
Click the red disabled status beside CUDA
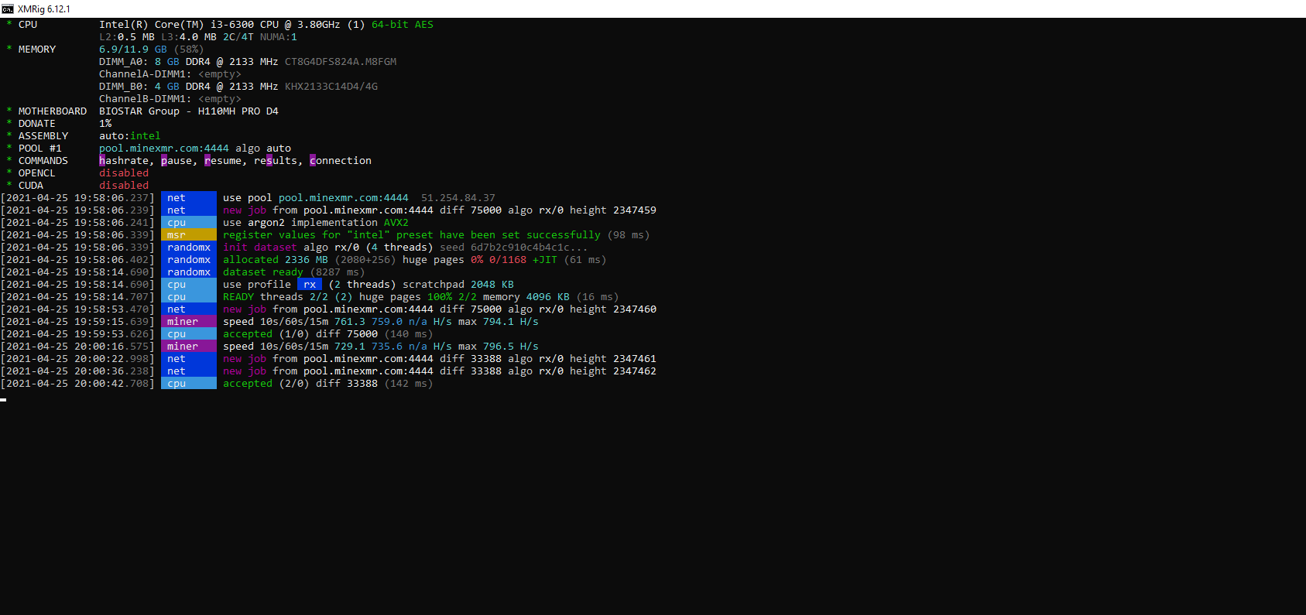pos(123,186)
